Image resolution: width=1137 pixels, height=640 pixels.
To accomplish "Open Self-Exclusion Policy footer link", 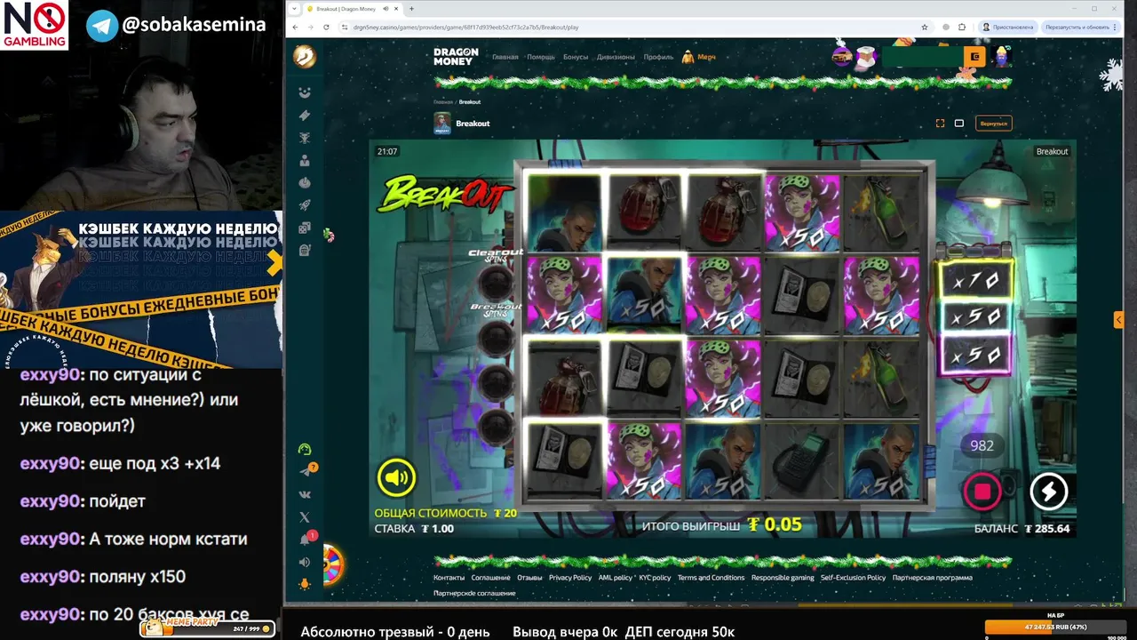I will (853, 578).
